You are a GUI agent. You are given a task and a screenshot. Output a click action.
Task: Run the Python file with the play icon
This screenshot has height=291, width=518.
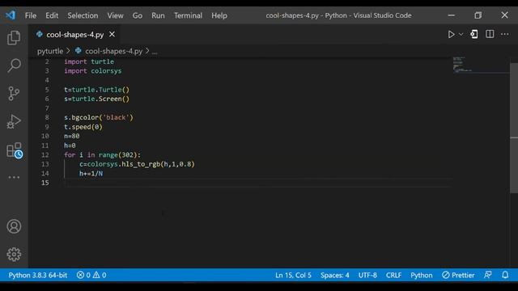pos(451,34)
